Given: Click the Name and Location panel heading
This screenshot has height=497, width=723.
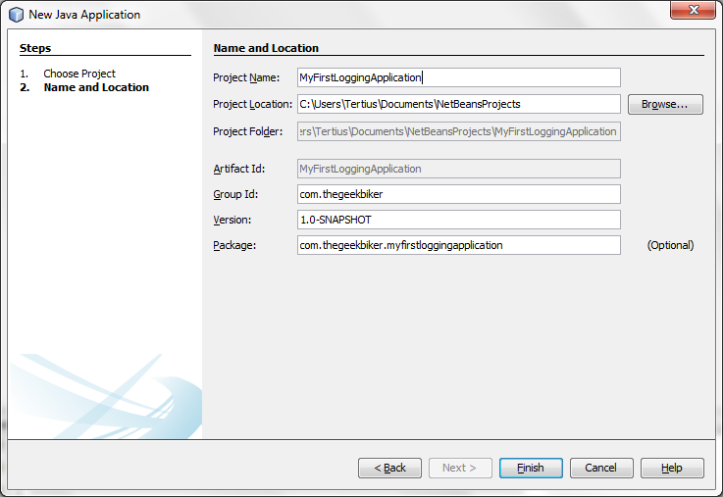Looking at the screenshot, I should click(x=266, y=48).
